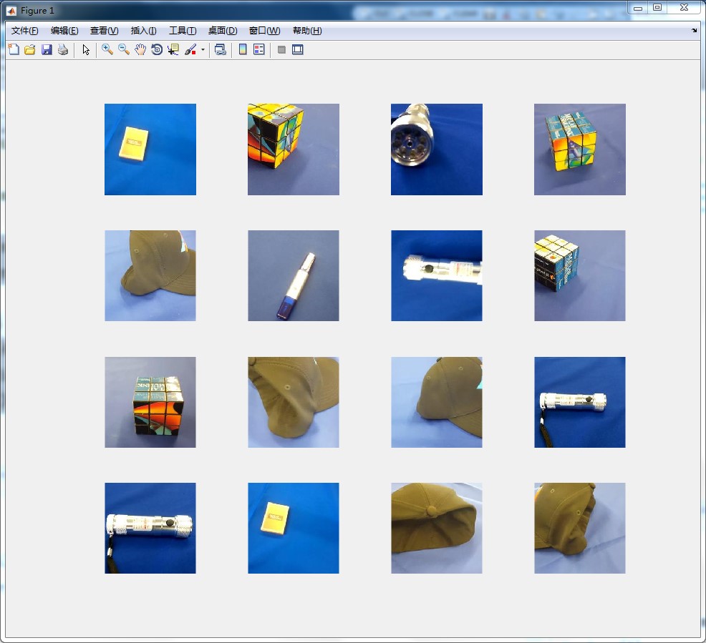Print the figure using printer icon

(63, 49)
